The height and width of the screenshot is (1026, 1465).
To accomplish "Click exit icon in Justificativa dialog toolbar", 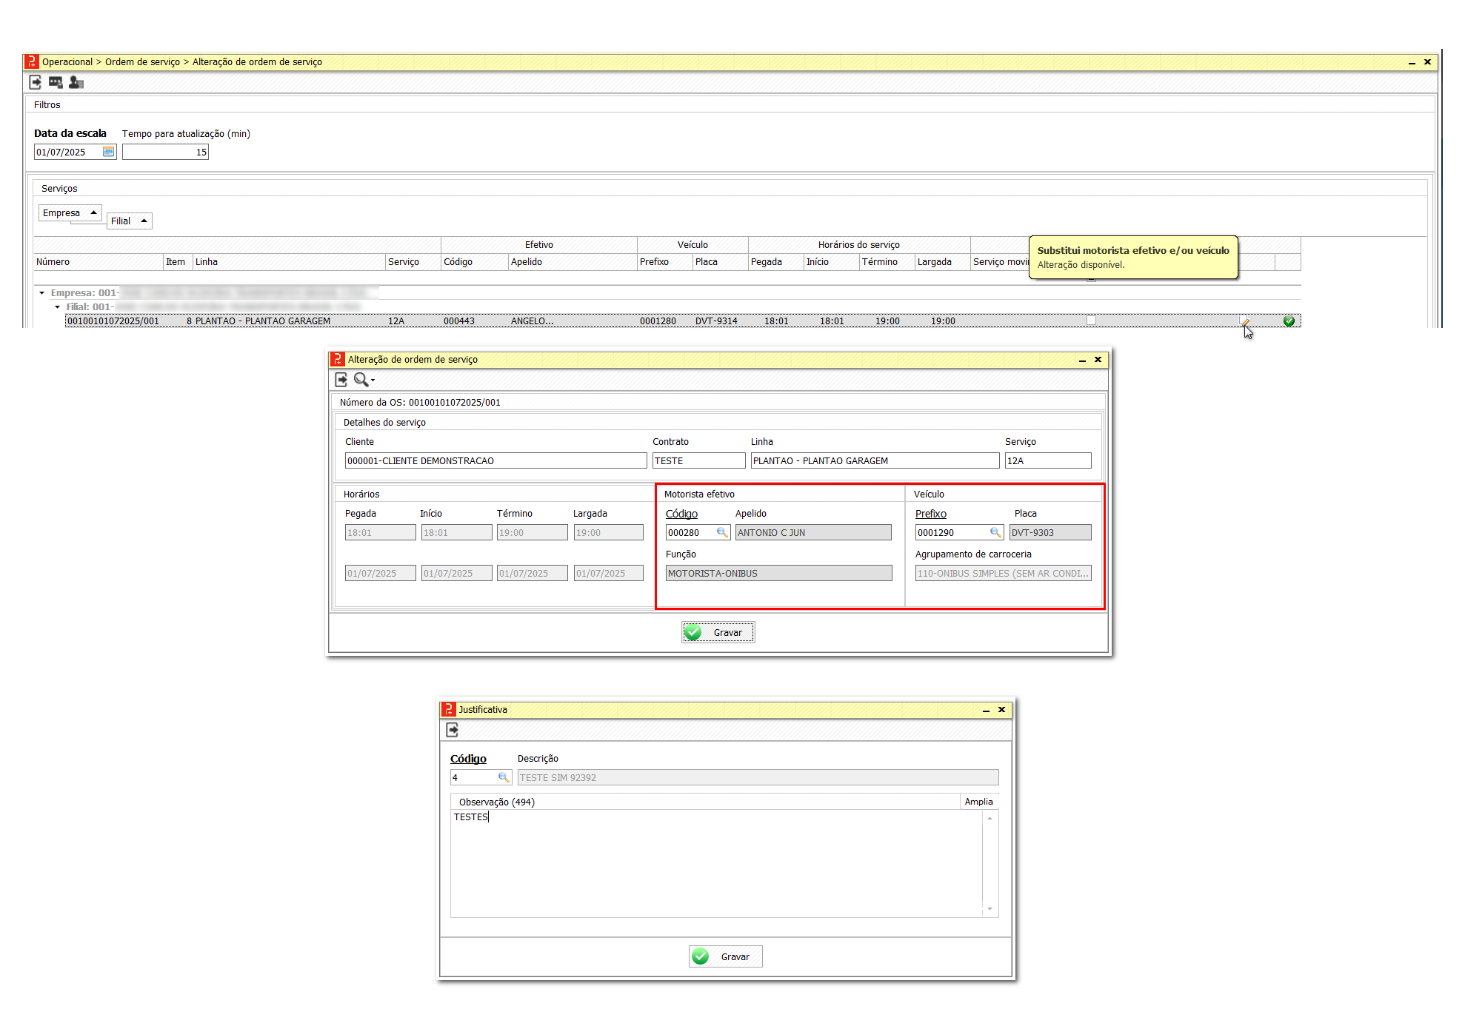I will [x=453, y=730].
